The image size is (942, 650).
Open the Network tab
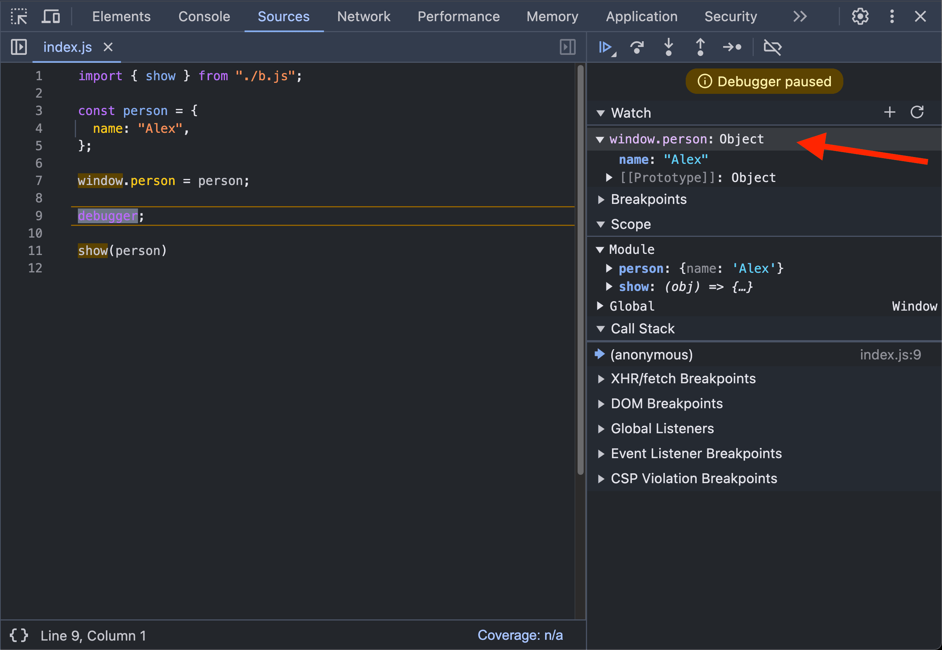(x=364, y=17)
